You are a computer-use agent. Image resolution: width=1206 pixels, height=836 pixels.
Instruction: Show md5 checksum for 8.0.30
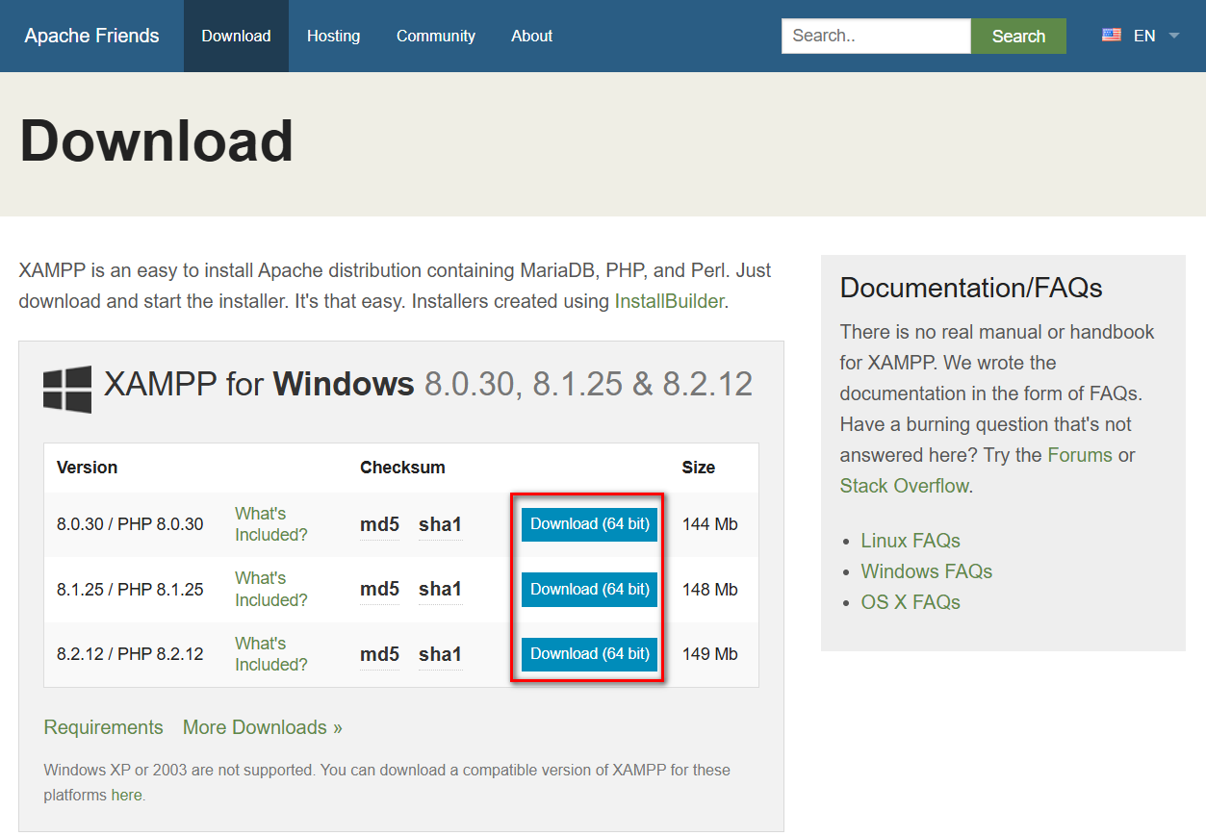pos(379,524)
